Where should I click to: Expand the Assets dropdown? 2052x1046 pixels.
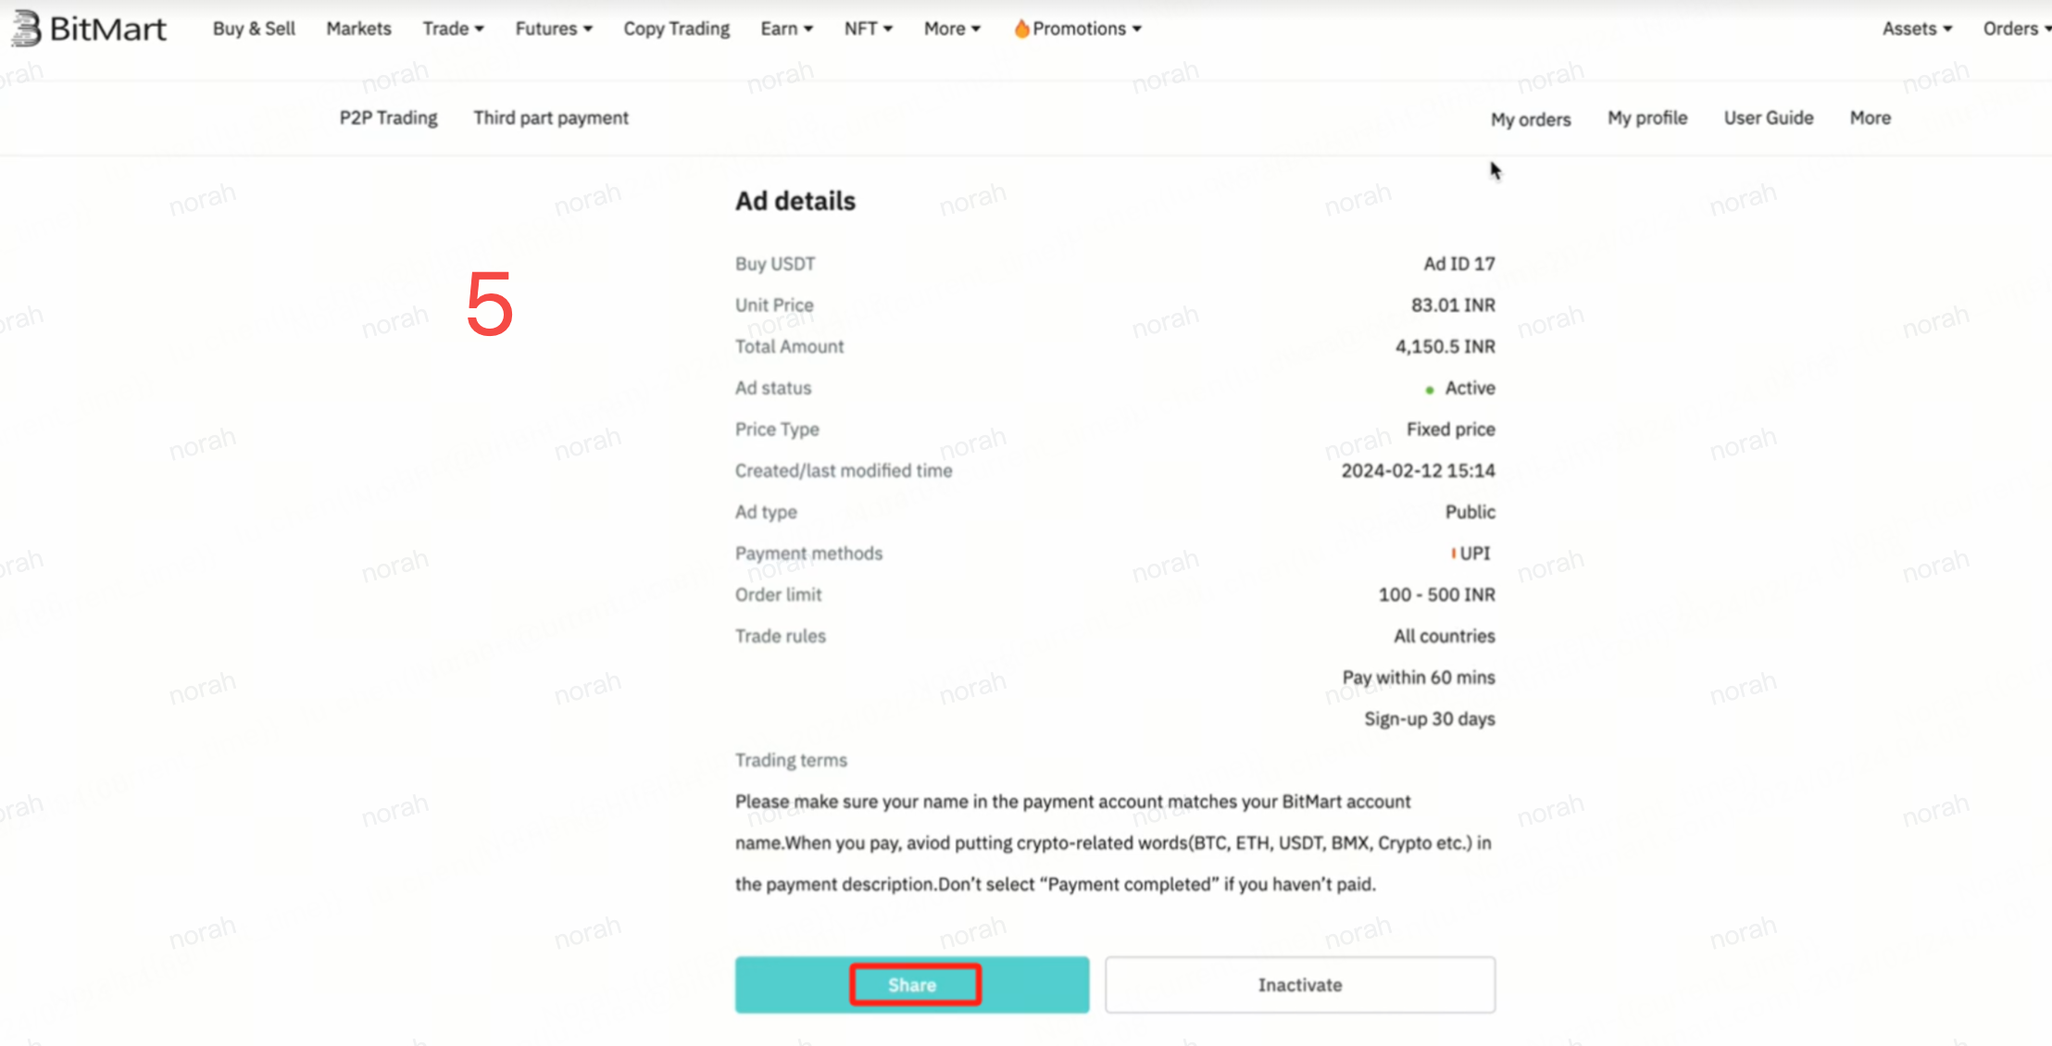pyautogui.click(x=1917, y=29)
